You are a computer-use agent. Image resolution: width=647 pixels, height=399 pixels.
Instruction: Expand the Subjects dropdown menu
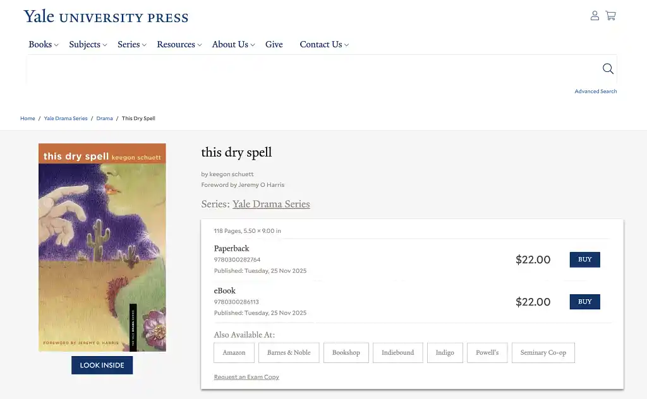pyautogui.click(x=88, y=44)
